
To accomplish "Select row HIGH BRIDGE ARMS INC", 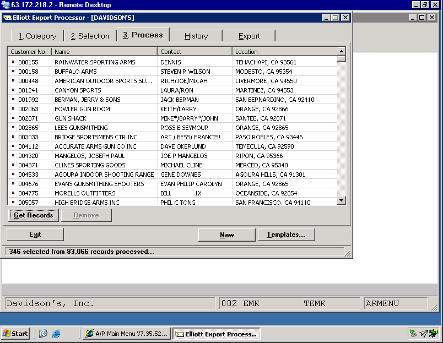I will (172, 202).
